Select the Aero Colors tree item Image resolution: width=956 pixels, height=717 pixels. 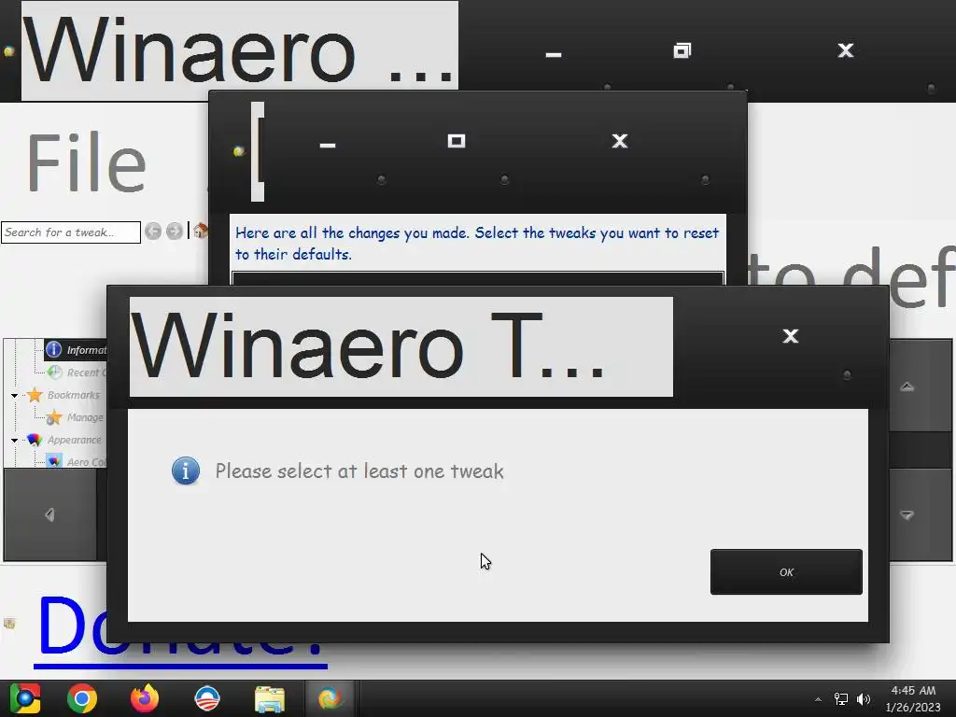tap(87, 462)
